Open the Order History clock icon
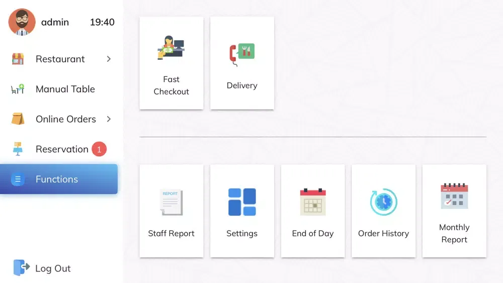 pos(383,202)
